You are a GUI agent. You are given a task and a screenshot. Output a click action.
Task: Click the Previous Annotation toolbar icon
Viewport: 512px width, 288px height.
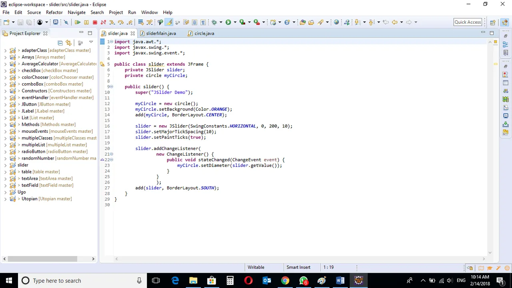tap(371, 22)
